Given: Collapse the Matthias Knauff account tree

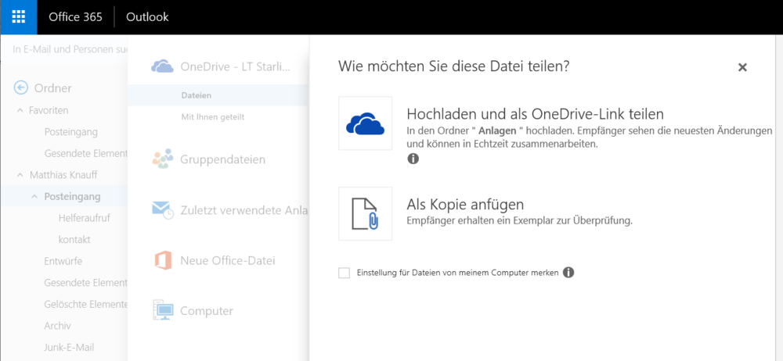Looking at the screenshot, I should coord(20,176).
